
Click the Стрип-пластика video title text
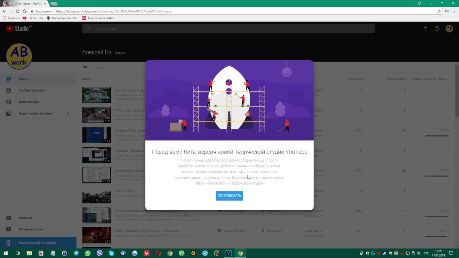146,231
